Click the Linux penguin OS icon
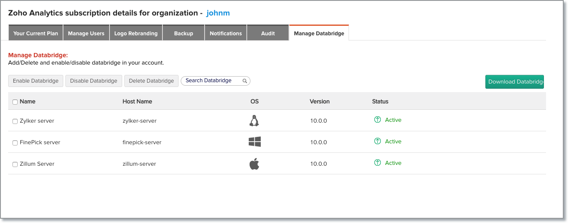Screen dimensions: 568x223 (x=254, y=121)
